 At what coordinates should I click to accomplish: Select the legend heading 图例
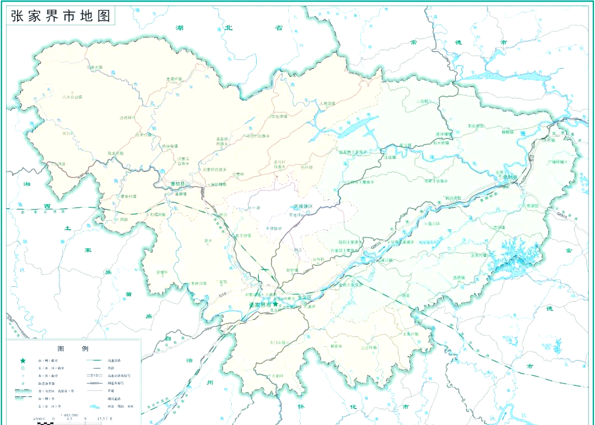[x=73, y=349]
